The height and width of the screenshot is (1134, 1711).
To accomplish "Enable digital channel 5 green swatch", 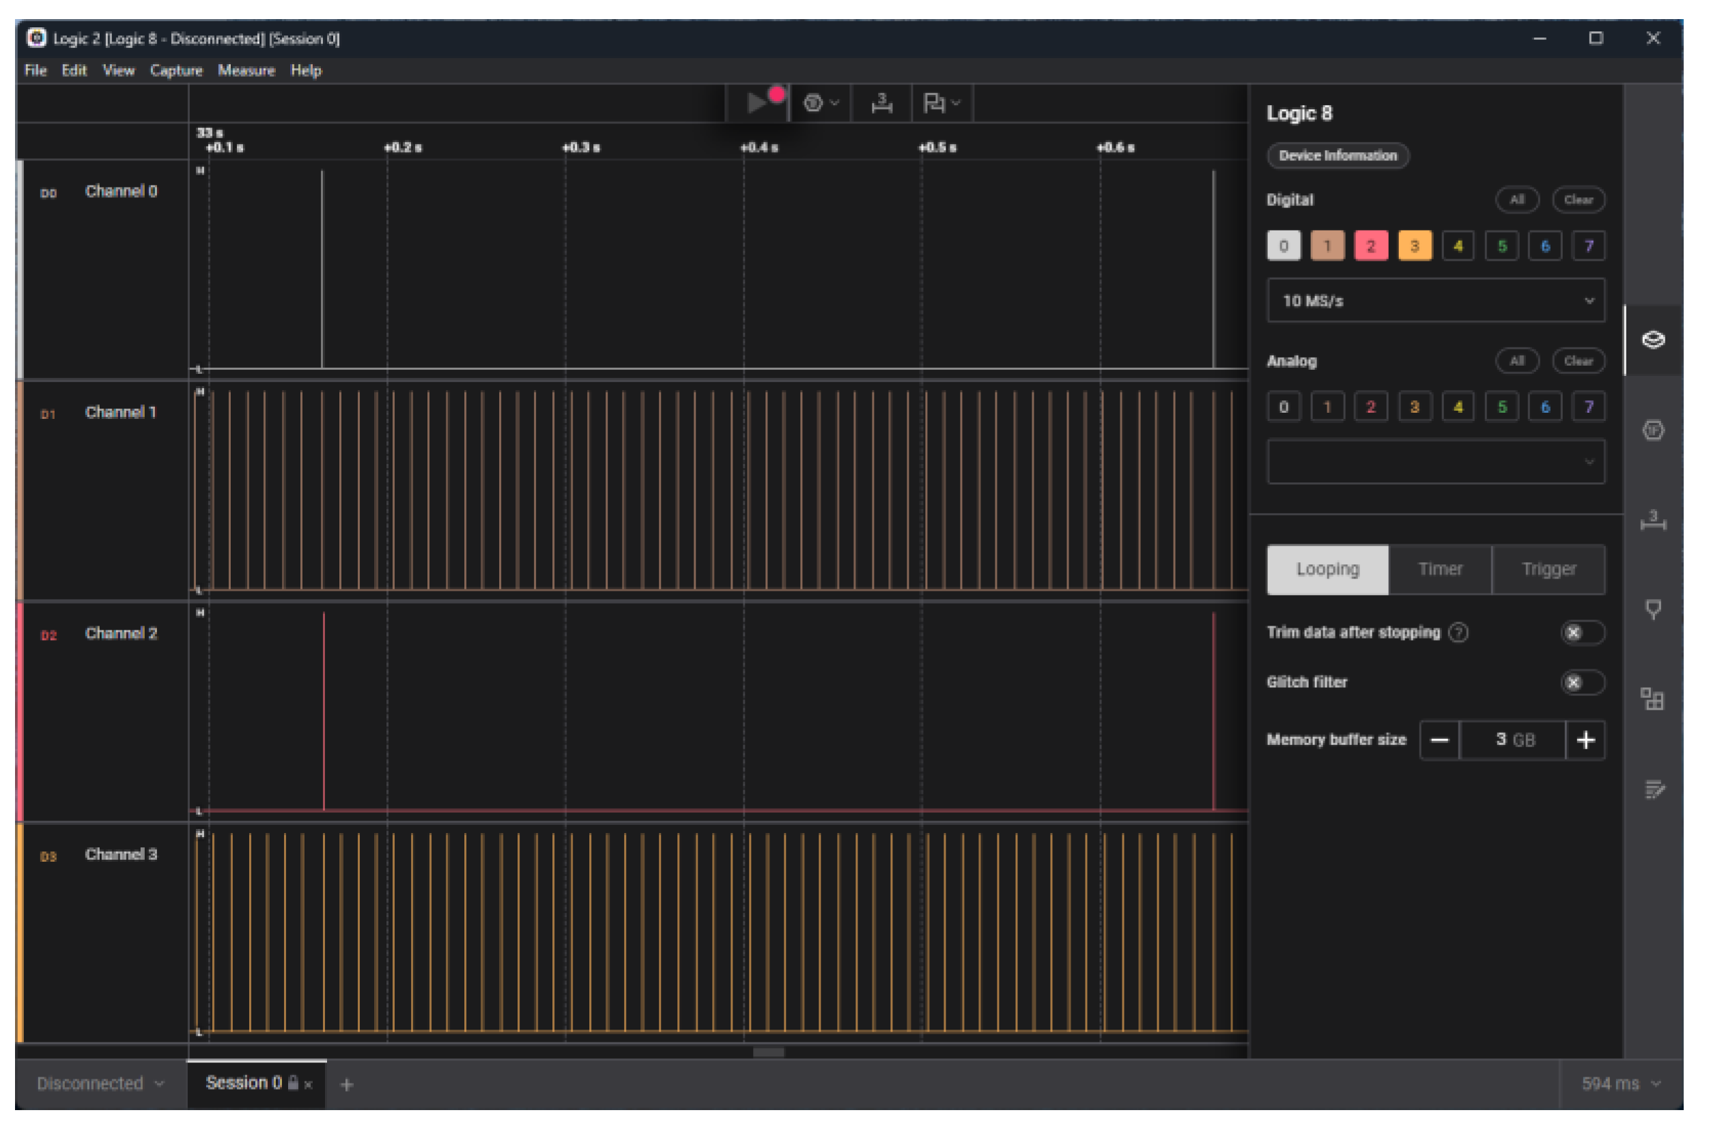I will pos(1501,246).
